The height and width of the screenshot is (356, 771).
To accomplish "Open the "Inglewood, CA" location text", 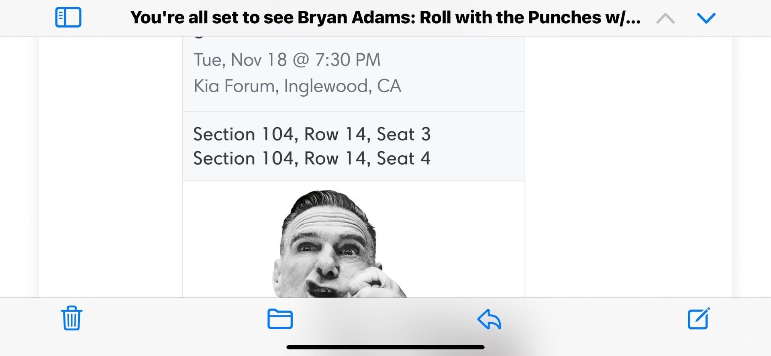I will (x=343, y=86).
